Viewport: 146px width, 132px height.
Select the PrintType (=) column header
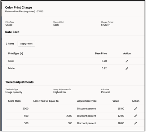[15, 53]
